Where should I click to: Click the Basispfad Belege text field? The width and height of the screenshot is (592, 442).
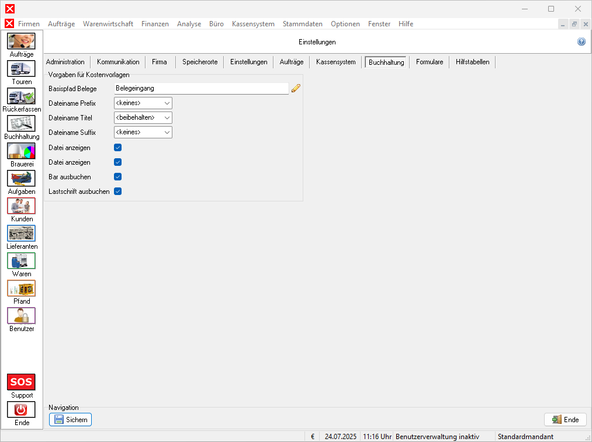tap(201, 89)
